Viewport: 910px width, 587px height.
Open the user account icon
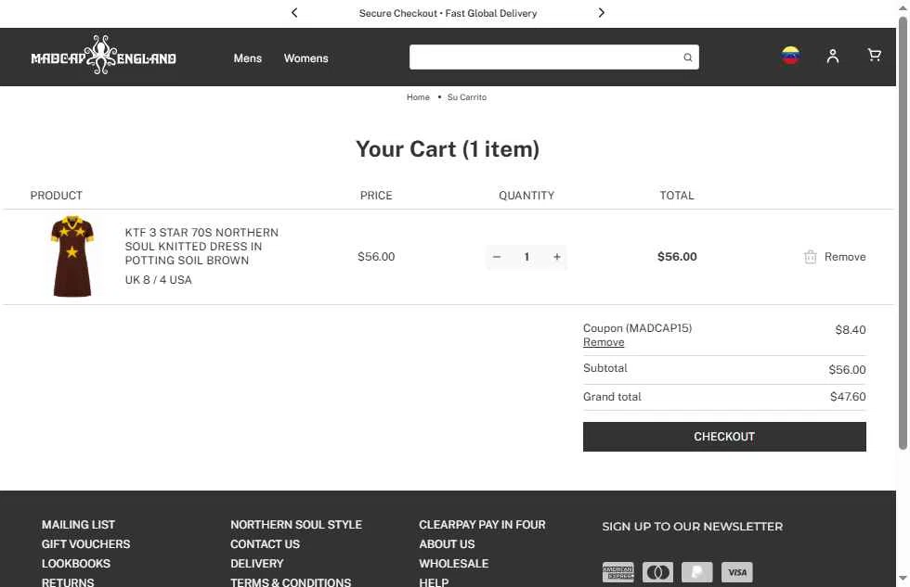[x=833, y=56]
